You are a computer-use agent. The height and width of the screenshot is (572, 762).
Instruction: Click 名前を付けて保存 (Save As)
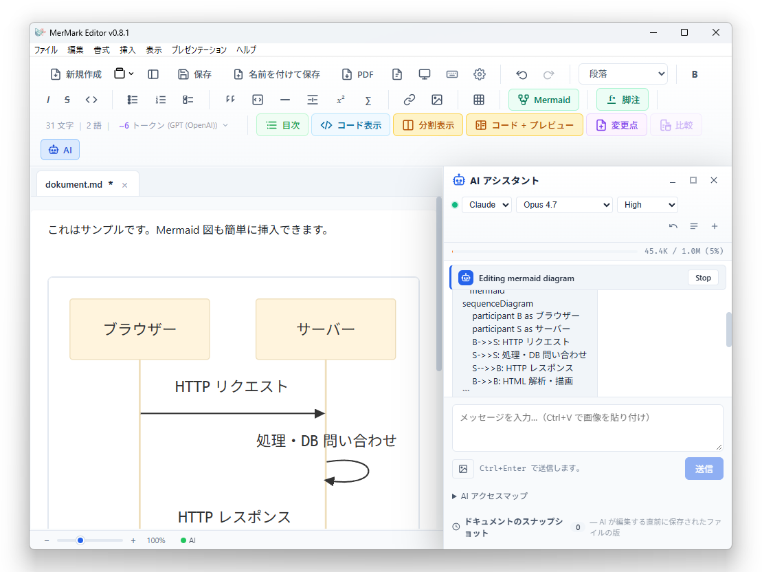277,74
